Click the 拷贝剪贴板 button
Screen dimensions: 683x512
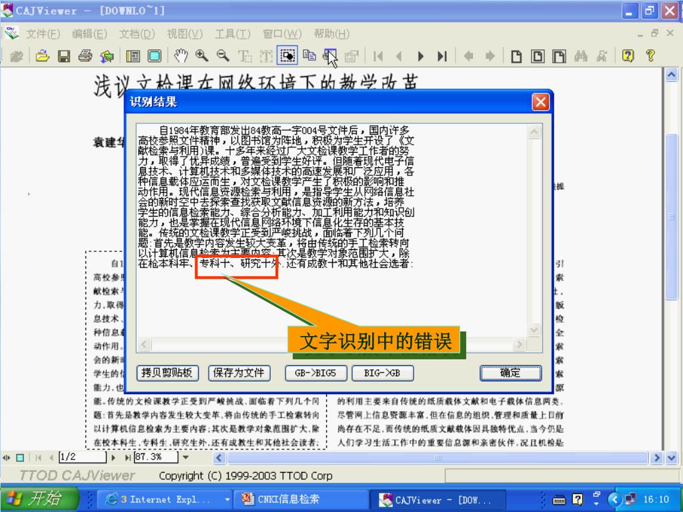pyautogui.click(x=167, y=373)
